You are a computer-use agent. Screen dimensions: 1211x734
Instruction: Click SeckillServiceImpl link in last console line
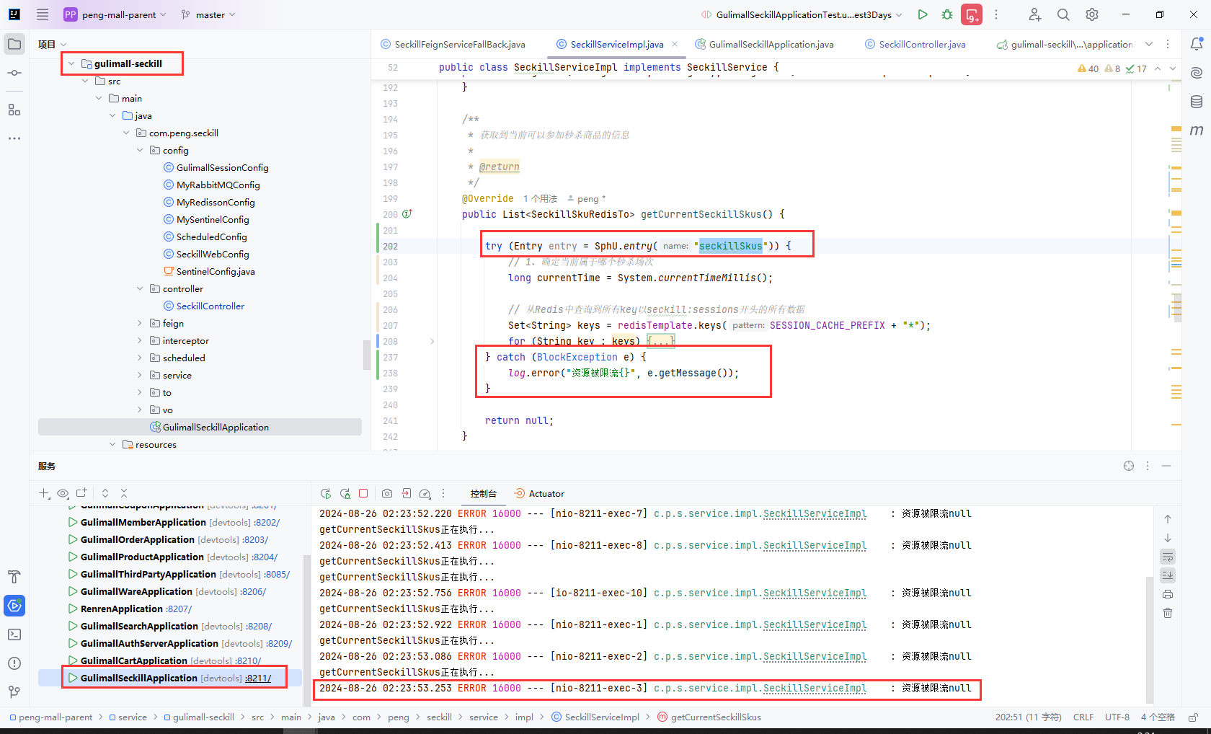[x=815, y=688]
